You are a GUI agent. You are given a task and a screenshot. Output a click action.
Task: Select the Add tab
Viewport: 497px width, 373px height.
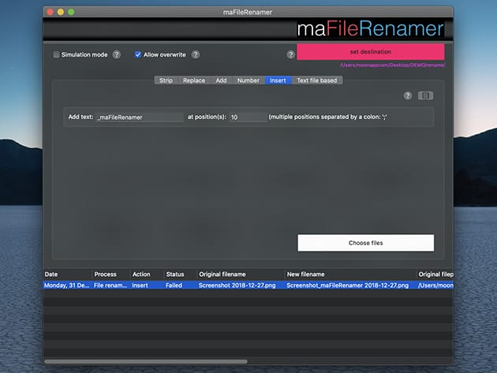tap(221, 80)
